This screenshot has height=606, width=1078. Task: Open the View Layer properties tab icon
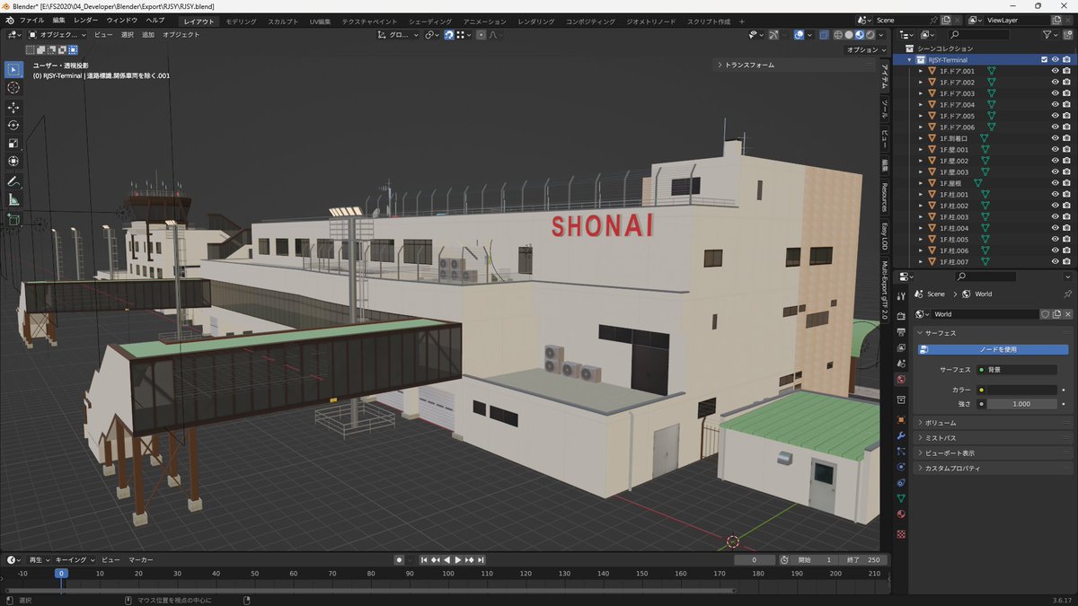point(901,348)
